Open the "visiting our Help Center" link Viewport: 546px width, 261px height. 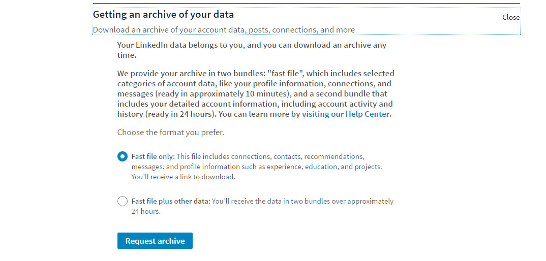point(345,114)
